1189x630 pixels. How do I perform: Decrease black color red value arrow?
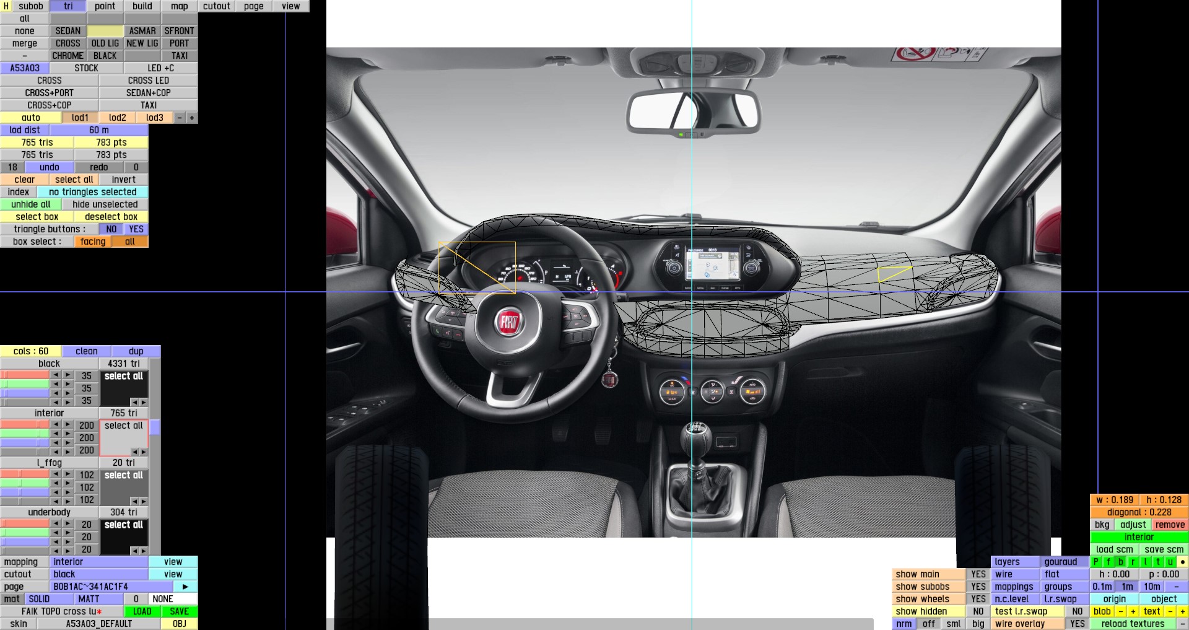pos(56,375)
